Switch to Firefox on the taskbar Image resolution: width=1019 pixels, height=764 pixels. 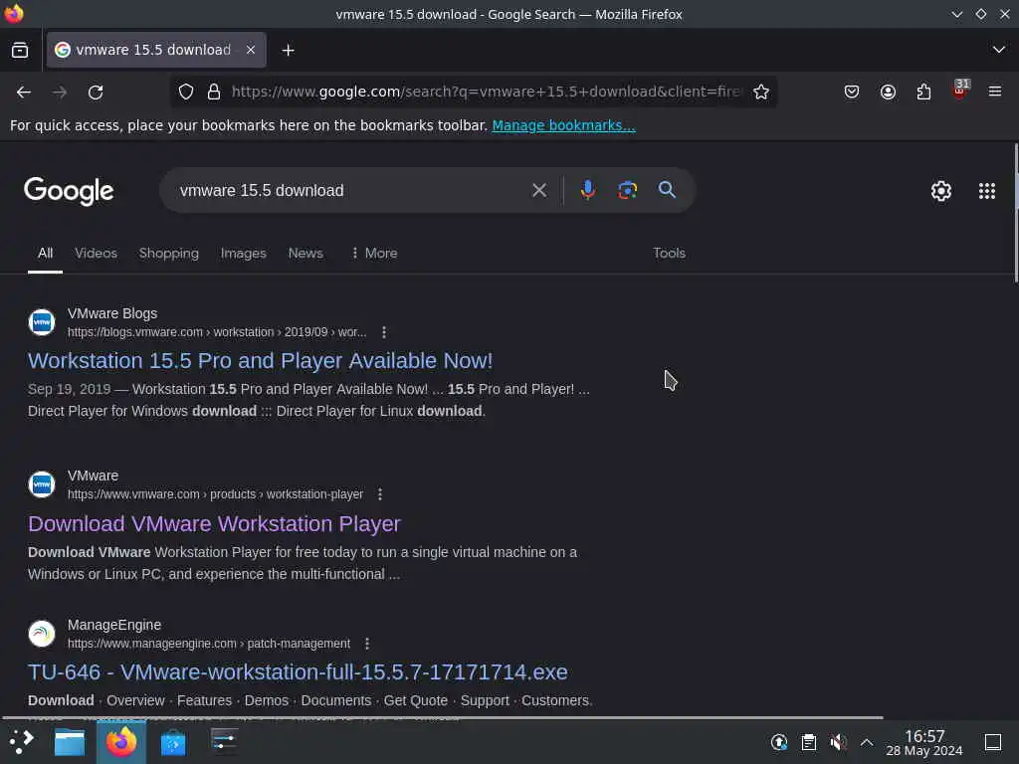click(x=121, y=742)
